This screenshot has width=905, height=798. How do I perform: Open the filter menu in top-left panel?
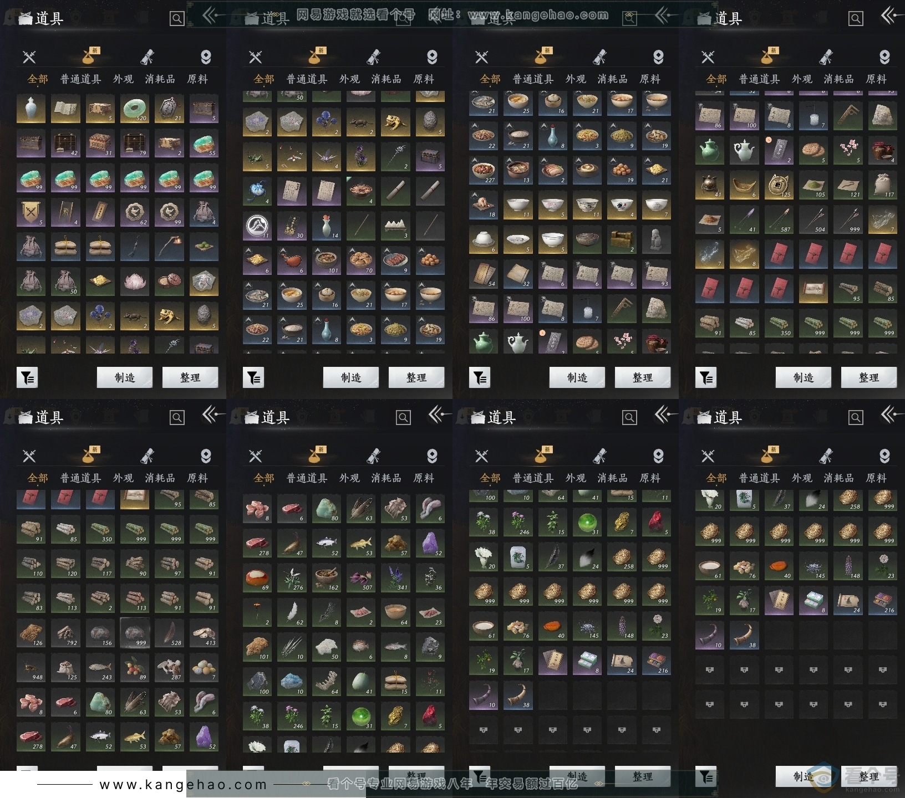click(27, 378)
